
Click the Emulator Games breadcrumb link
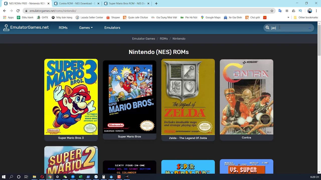coord(143,39)
